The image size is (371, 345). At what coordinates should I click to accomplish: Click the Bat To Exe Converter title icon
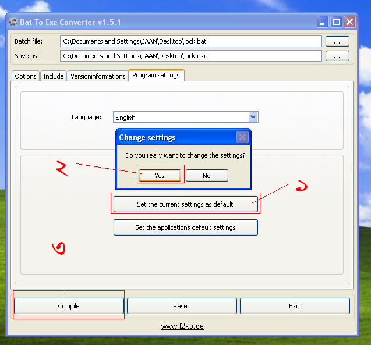click(x=13, y=22)
